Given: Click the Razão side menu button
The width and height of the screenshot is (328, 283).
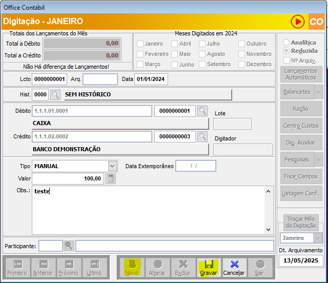Looking at the screenshot, I should pos(301,109).
